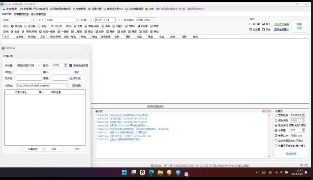The width and height of the screenshot is (313, 180).
Task: Click sync server time (同步服务器时间)
Action: coord(60,9)
